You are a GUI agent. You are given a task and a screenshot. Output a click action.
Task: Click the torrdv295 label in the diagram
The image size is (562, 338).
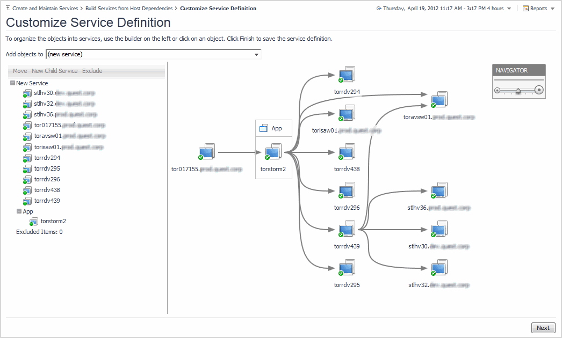click(347, 285)
